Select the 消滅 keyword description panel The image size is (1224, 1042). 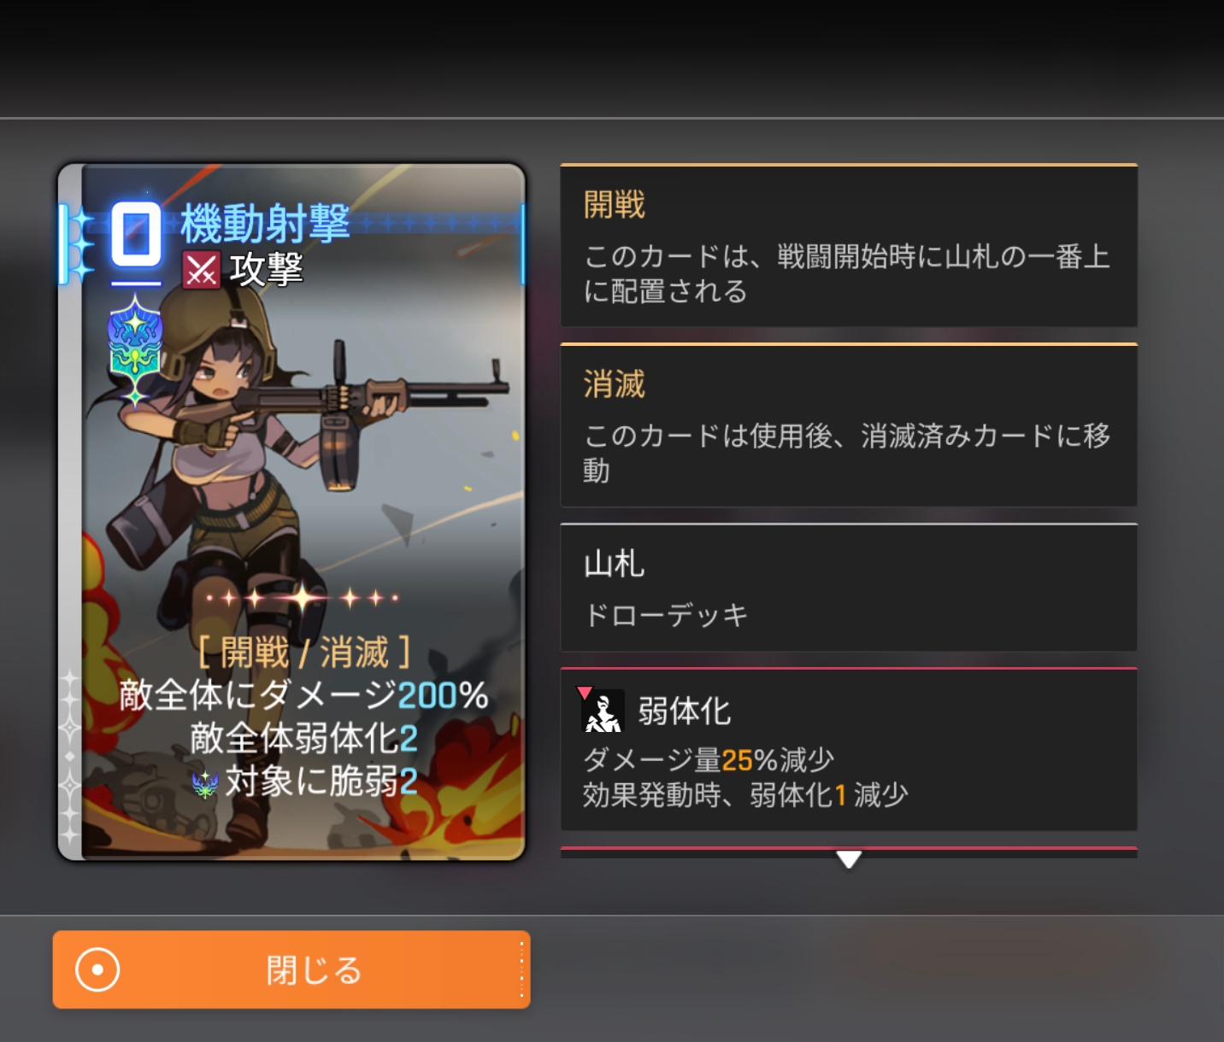click(x=849, y=425)
